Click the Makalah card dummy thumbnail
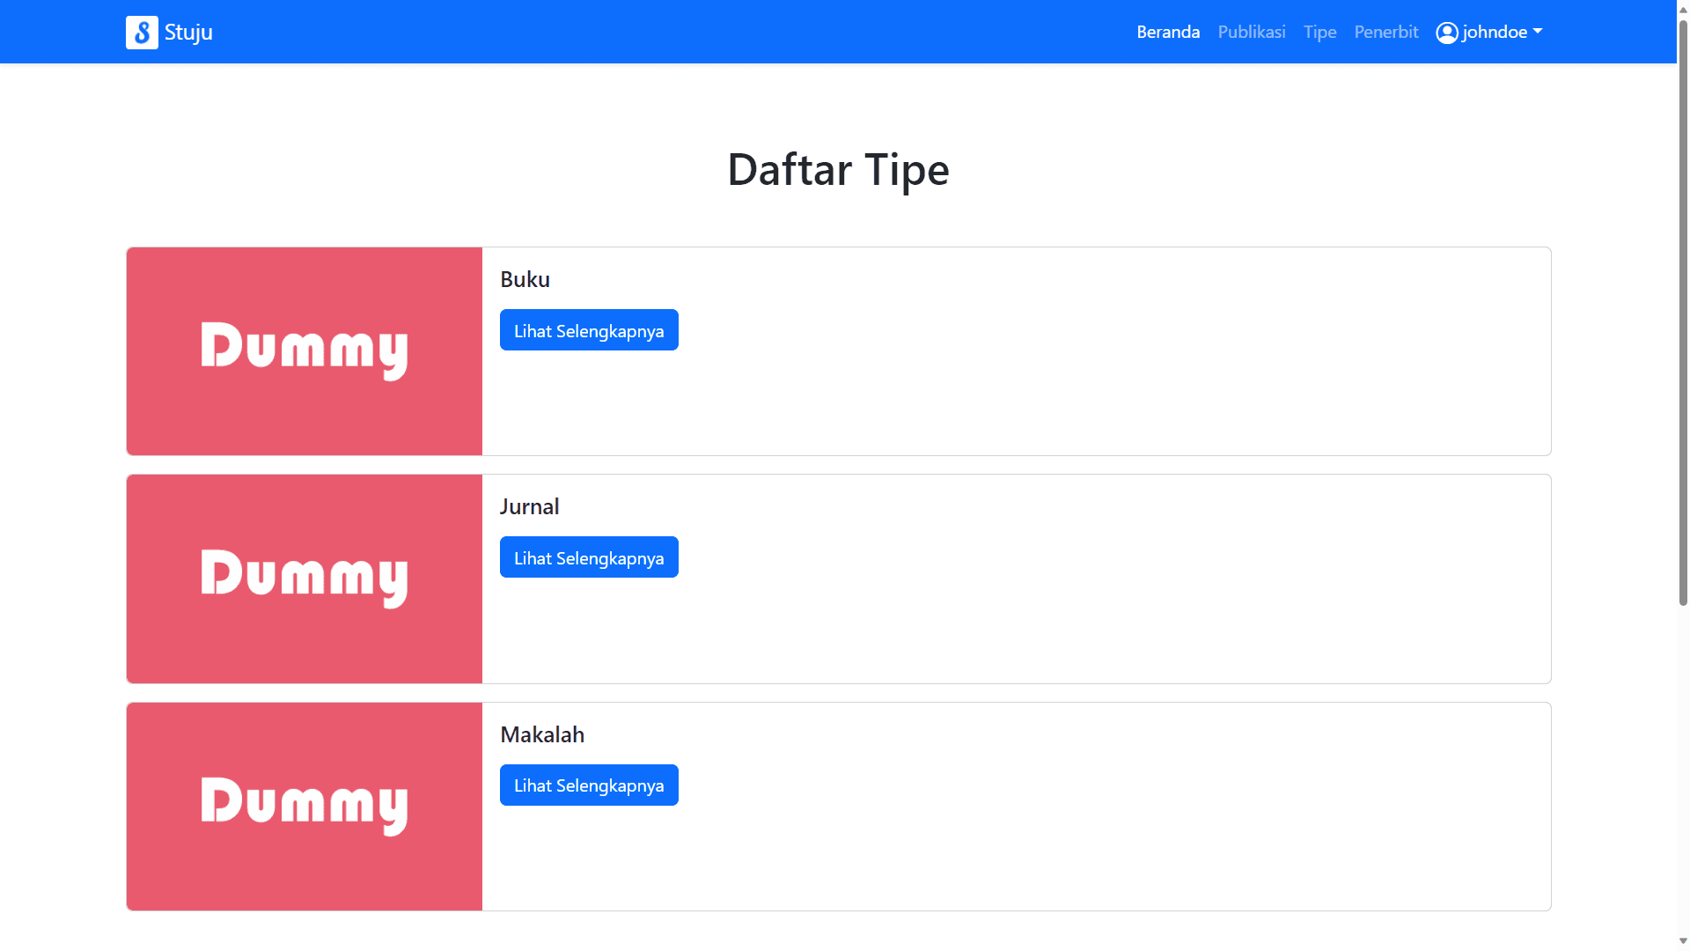 point(305,807)
